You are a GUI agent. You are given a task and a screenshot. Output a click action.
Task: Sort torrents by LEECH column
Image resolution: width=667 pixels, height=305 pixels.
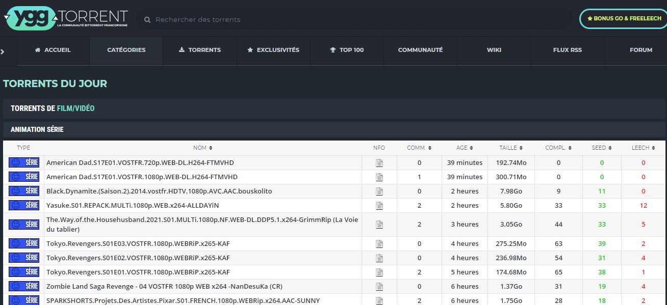[643, 148]
